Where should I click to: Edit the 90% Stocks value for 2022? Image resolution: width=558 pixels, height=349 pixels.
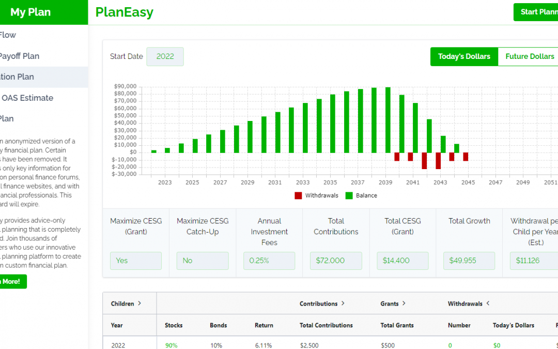click(171, 345)
